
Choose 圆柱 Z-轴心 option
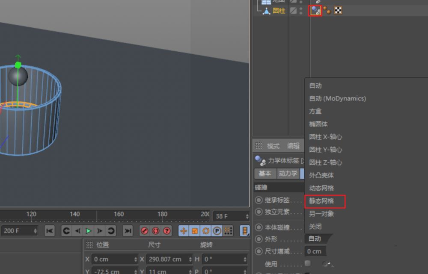click(x=325, y=162)
